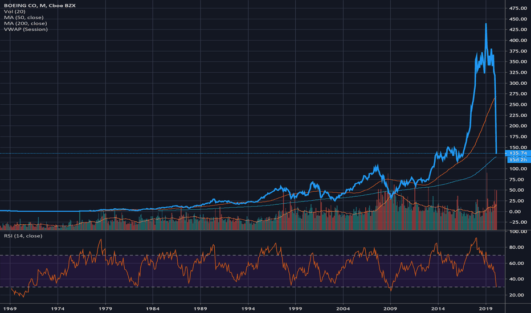531x313 pixels.
Task: Select the VWAP (Session) indicator legend
Action: 26,29
